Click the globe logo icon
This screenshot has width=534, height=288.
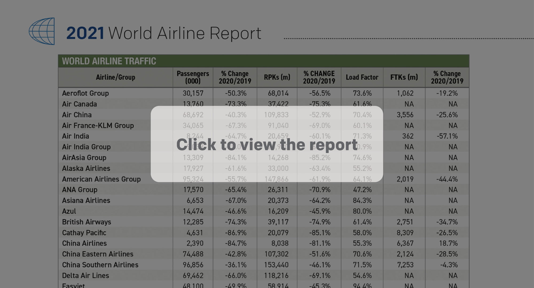tap(42, 31)
